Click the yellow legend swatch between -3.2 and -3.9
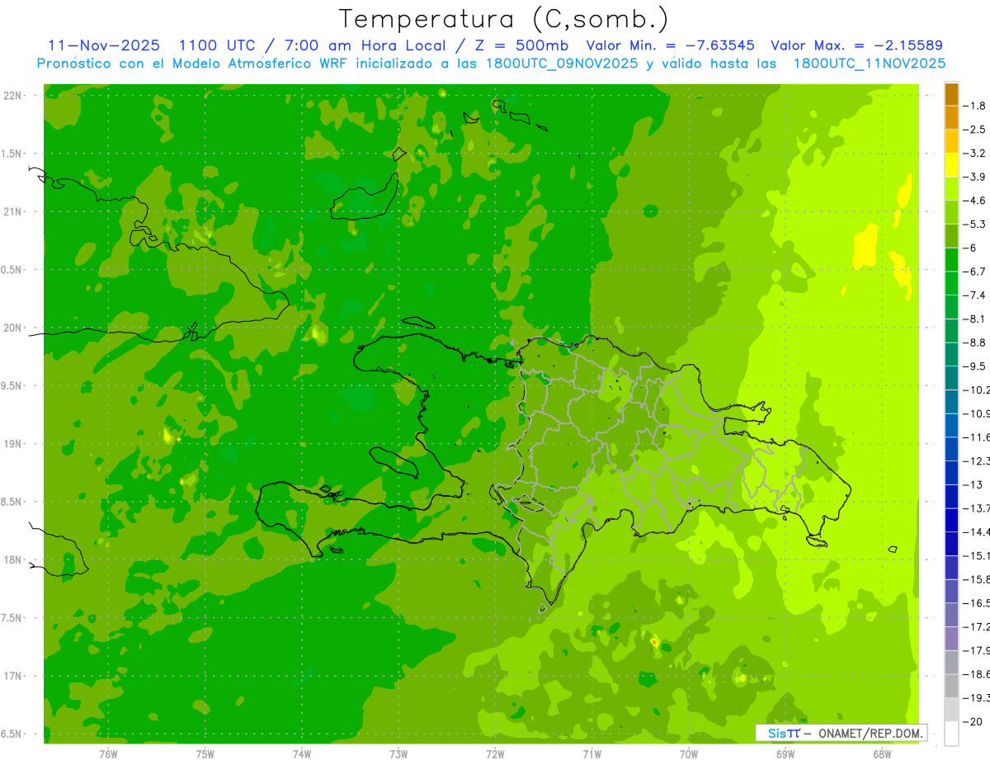 pyautogui.click(x=951, y=164)
